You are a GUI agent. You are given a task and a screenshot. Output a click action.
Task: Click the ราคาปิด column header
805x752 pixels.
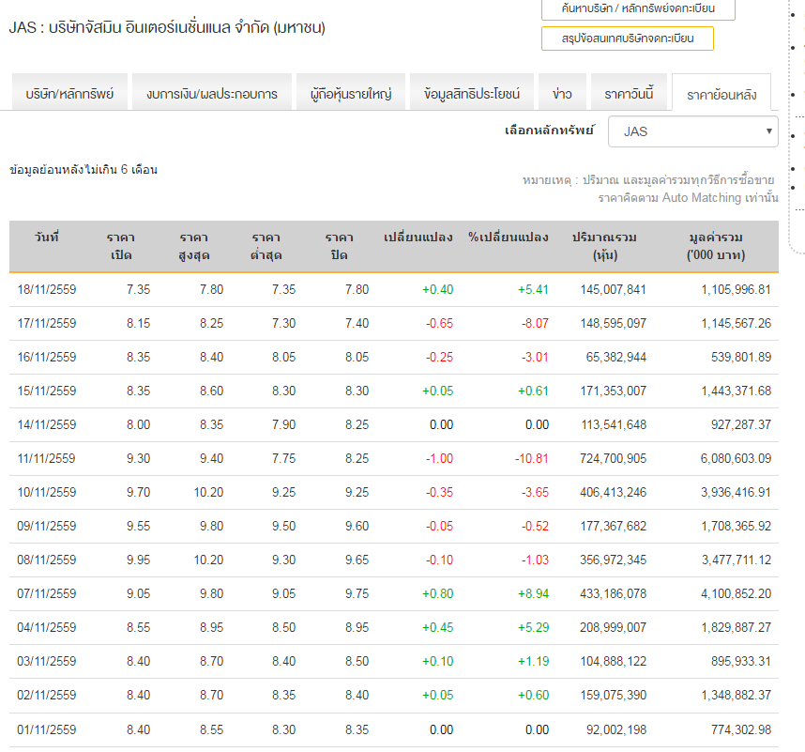339,246
